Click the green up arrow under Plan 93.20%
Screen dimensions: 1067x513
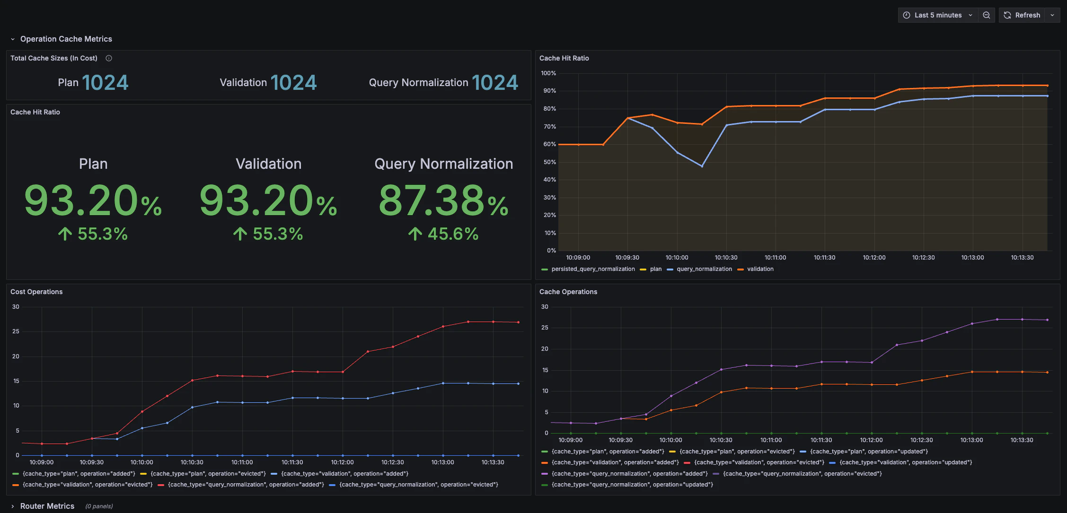[x=64, y=233]
